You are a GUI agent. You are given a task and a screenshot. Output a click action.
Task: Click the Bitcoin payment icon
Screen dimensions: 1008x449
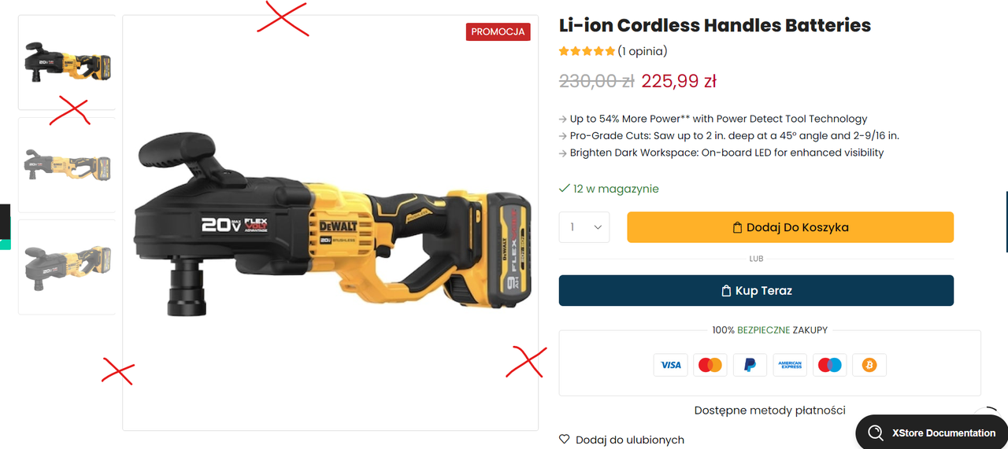(x=869, y=365)
